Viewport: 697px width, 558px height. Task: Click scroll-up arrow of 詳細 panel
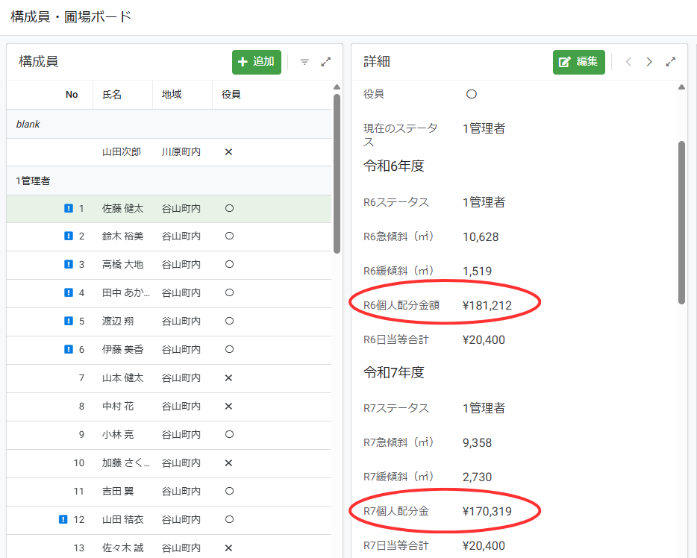point(681,87)
